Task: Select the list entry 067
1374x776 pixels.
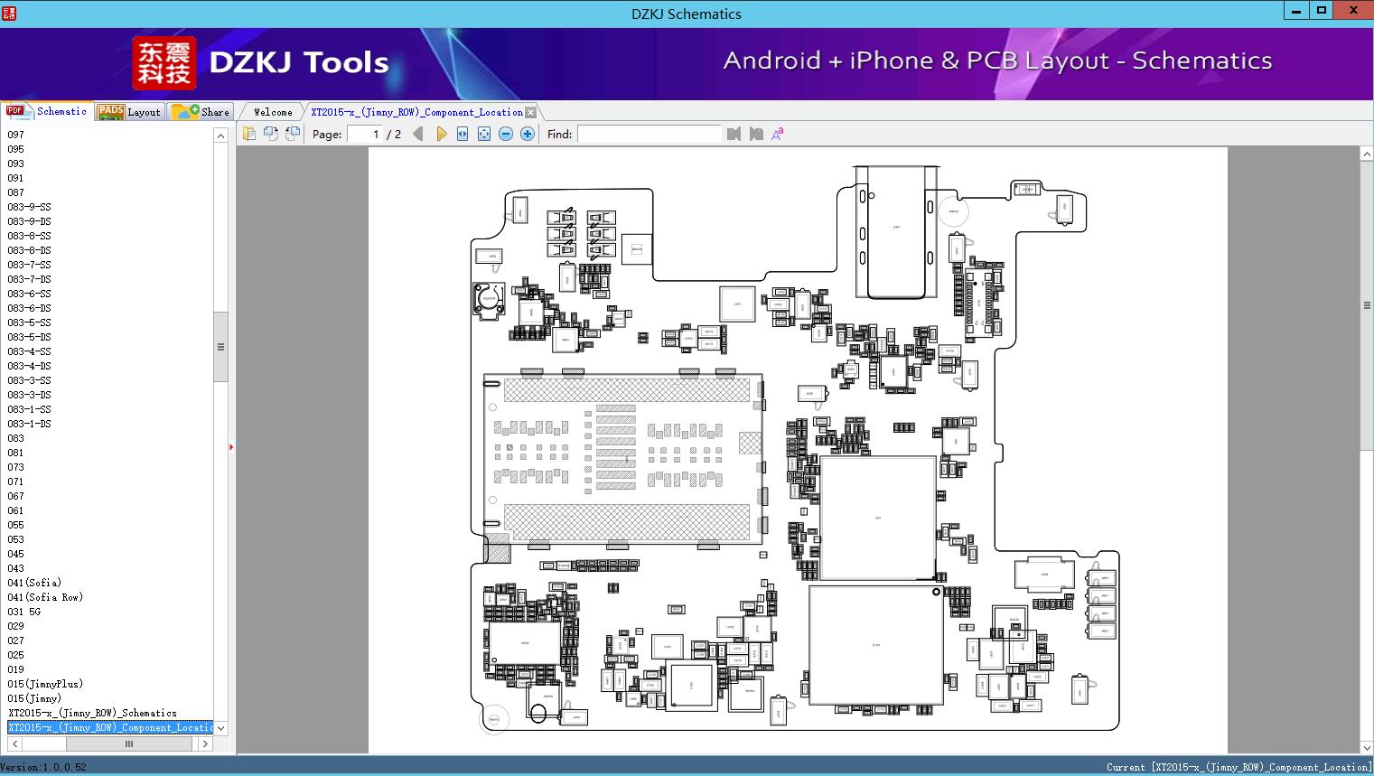Action: [x=16, y=496]
